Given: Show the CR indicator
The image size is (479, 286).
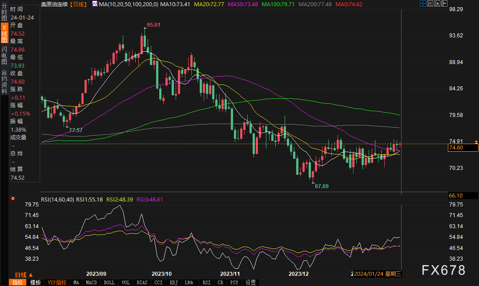Looking at the screenshot, I should tap(220, 282).
